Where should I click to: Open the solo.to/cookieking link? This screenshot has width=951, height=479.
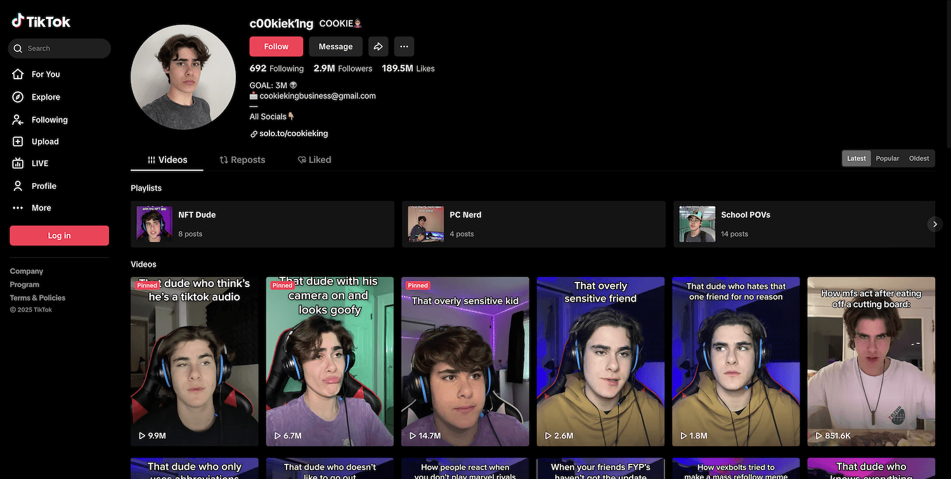[293, 134]
